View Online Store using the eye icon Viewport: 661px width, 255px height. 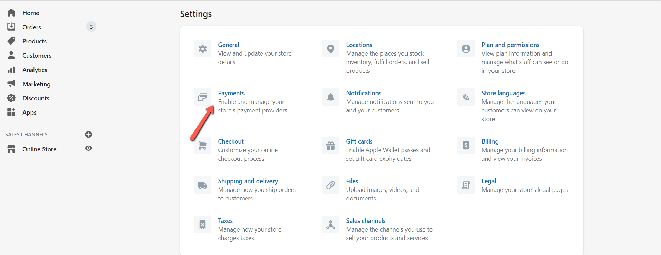(88, 148)
